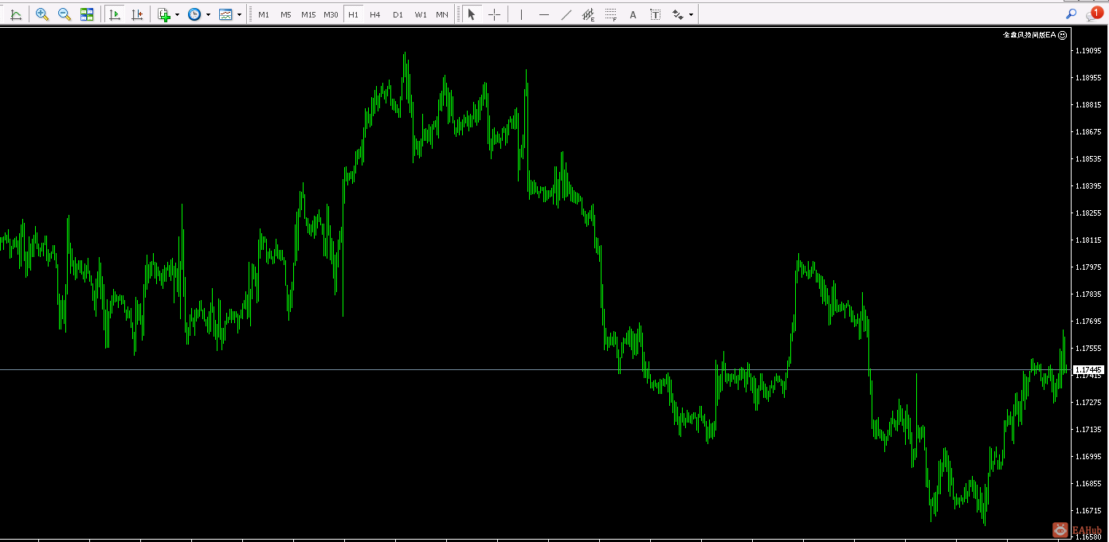The image size is (1109, 542).
Task: Draw a vertical line tool
Action: pyautogui.click(x=522, y=14)
